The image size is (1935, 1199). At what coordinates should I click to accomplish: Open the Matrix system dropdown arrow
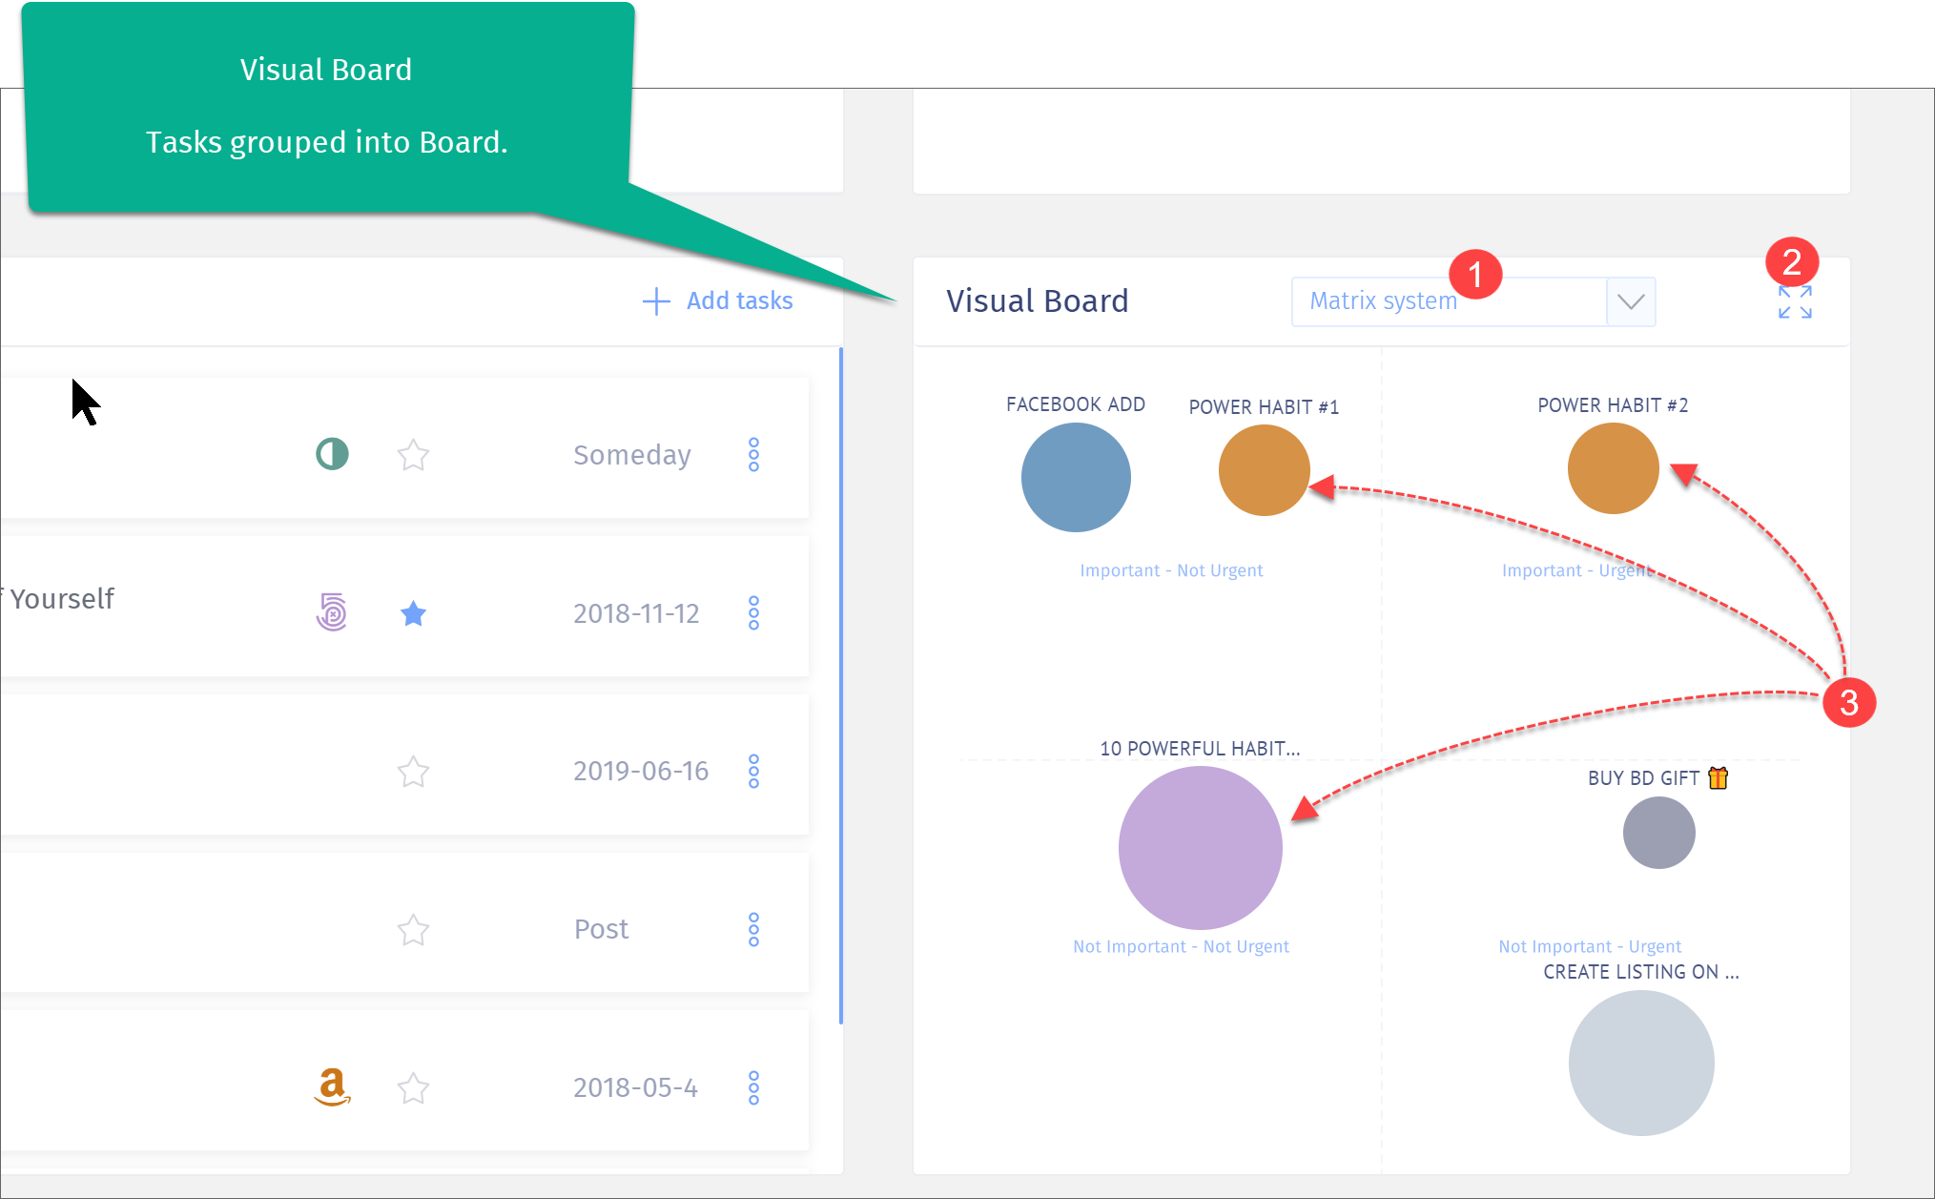1631,302
